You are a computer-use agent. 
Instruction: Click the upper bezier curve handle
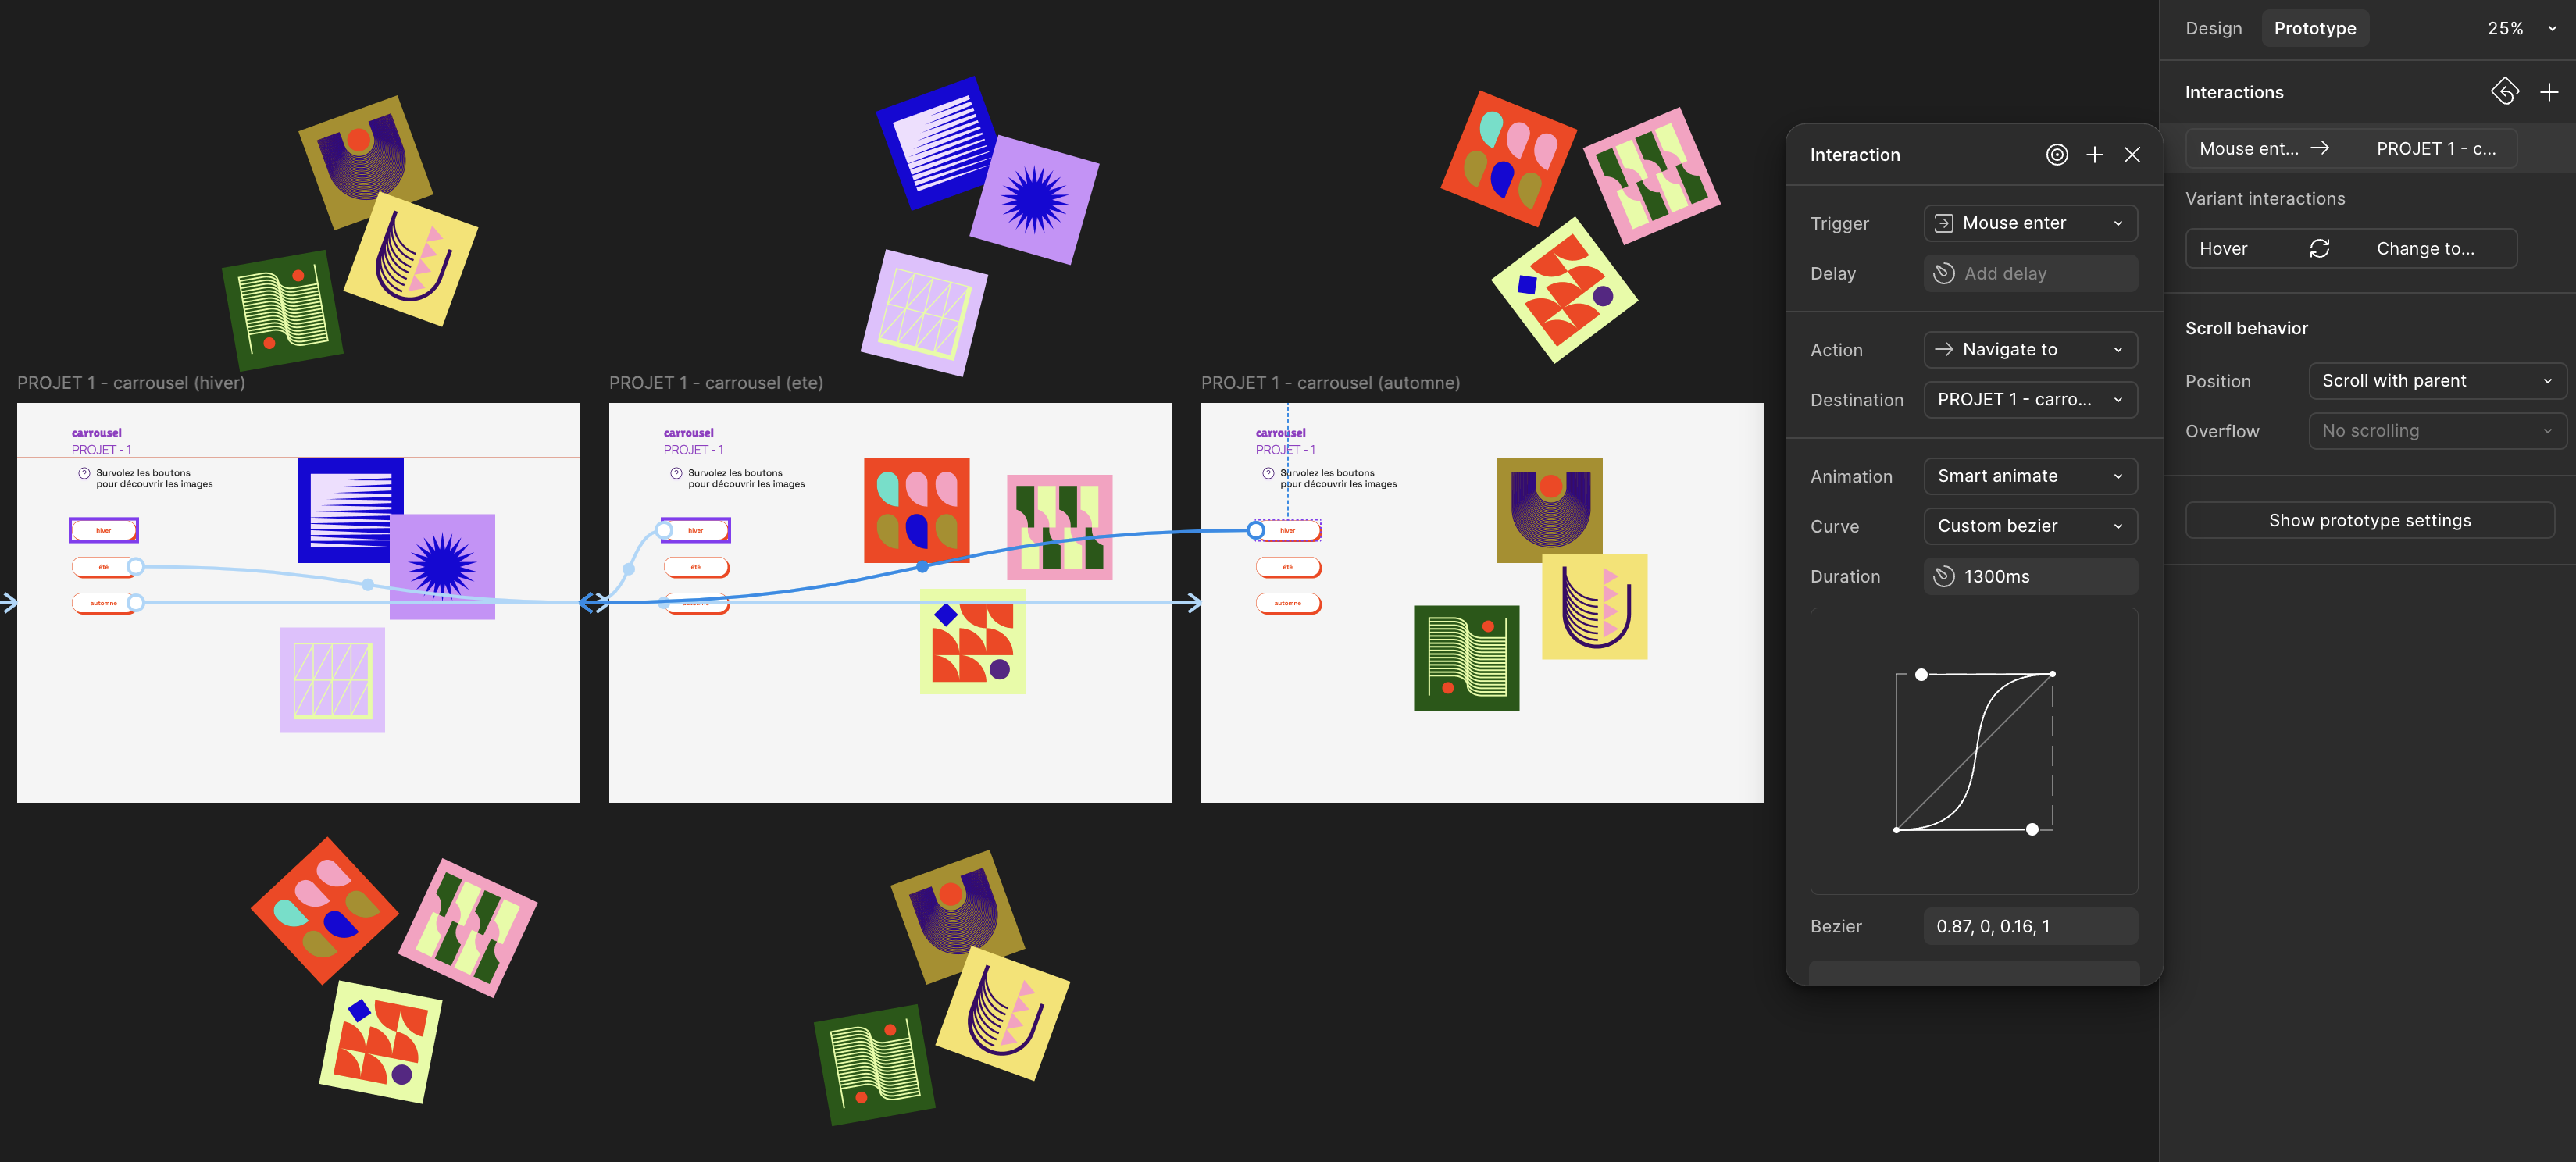click(1921, 675)
